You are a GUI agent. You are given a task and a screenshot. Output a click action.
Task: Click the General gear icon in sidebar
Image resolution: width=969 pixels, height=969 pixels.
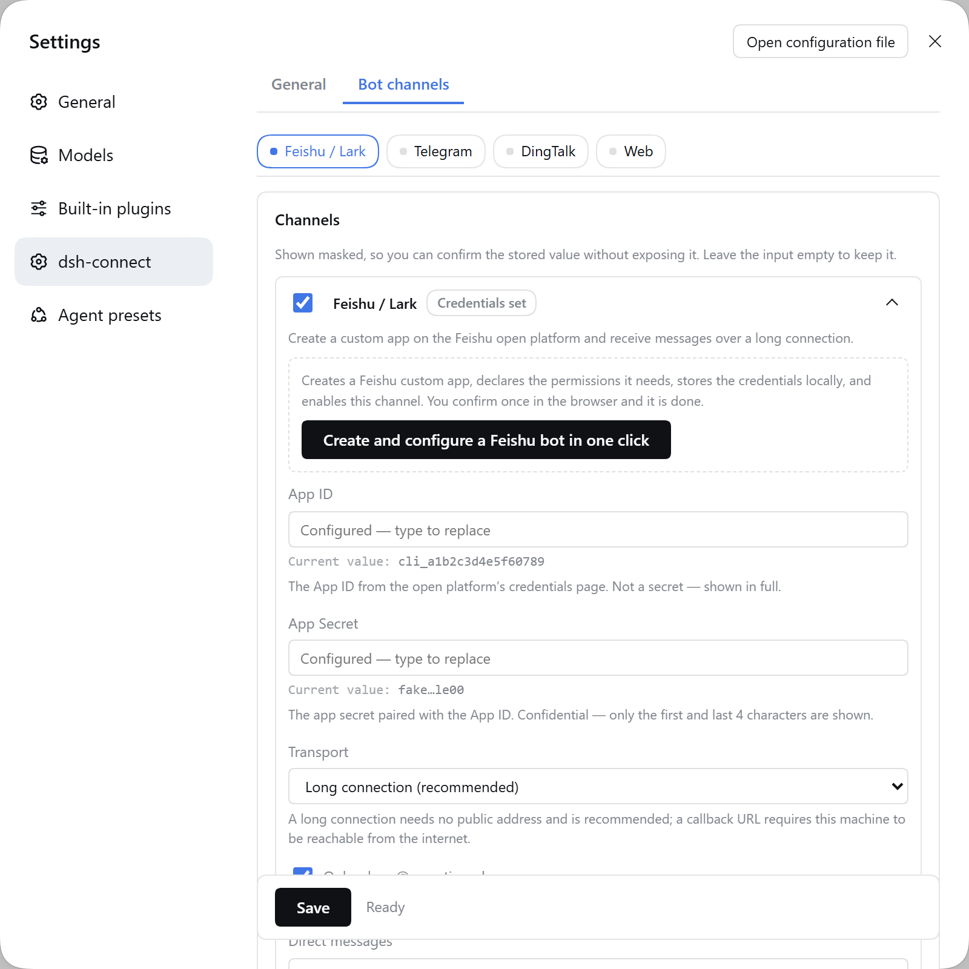tap(39, 102)
